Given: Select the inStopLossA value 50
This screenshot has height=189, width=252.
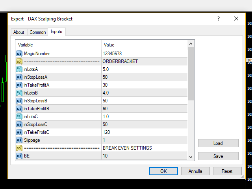Looking at the screenshot, I should coord(105,77).
